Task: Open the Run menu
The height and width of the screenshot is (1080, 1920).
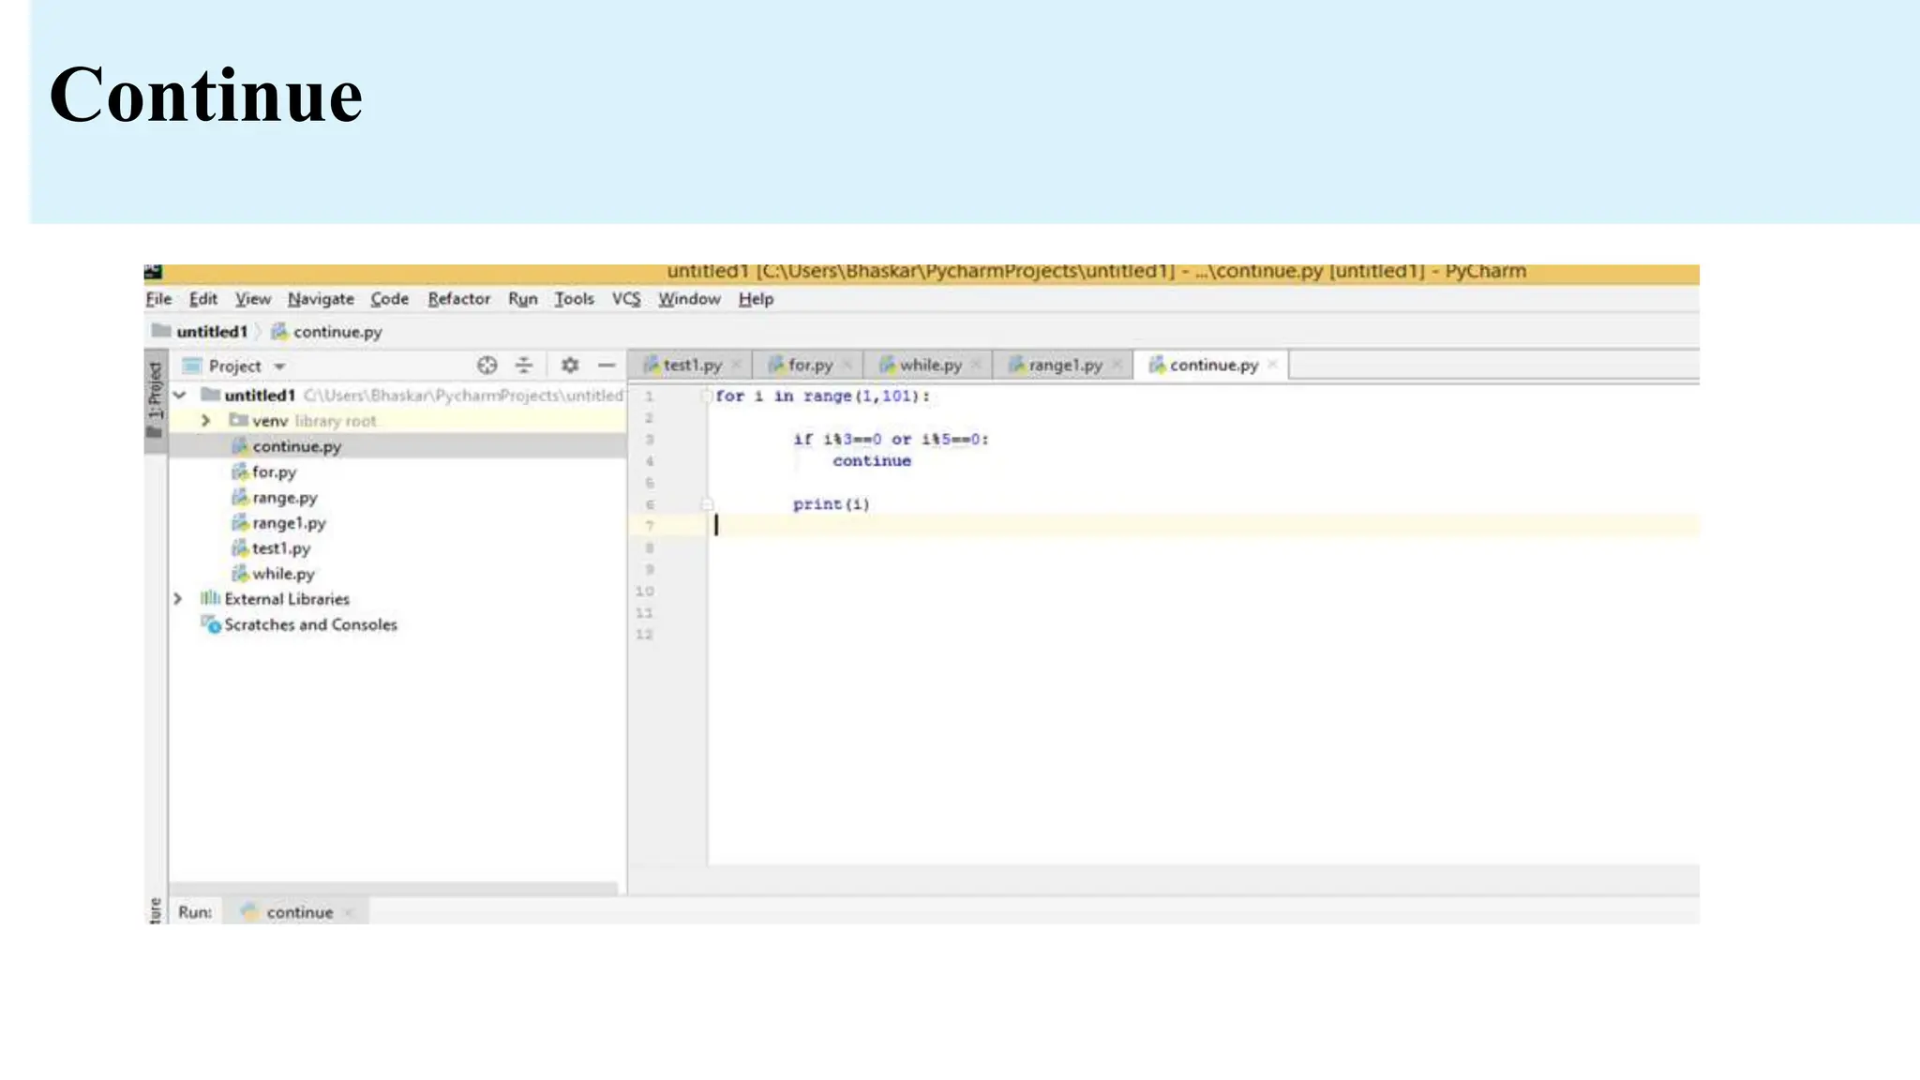Action: (x=522, y=299)
